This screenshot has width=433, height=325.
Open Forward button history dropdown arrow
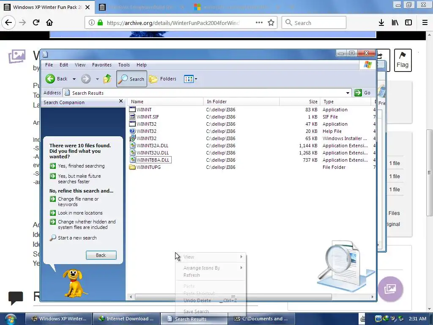click(97, 79)
